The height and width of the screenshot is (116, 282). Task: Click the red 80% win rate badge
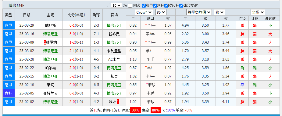tap(135, 110)
